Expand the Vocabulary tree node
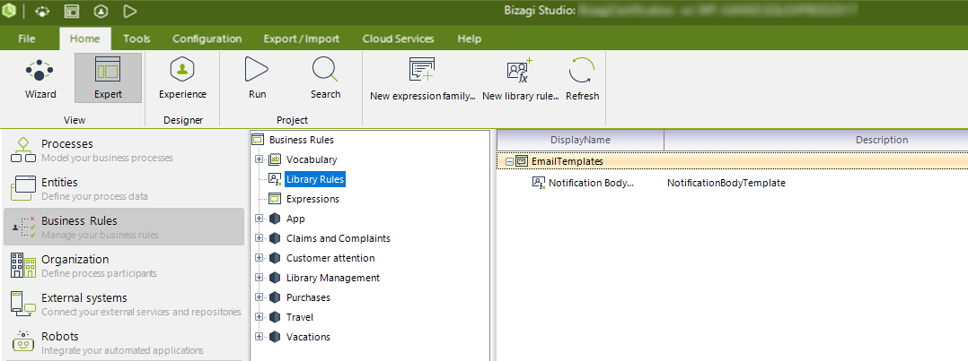The width and height of the screenshot is (968, 361). pyautogui.click(x=259, y=159)
